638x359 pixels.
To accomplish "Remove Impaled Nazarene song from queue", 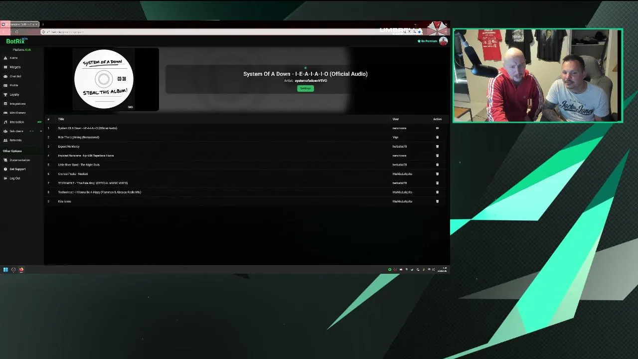I will (x=437, y=156).
